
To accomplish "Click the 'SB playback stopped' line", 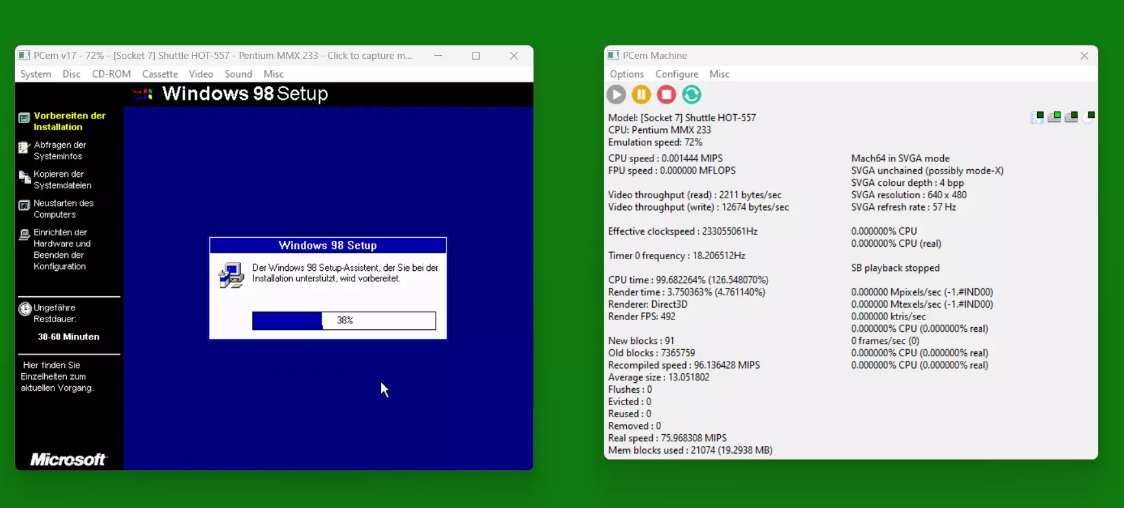I will [x=895, y=268].
